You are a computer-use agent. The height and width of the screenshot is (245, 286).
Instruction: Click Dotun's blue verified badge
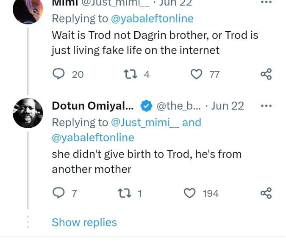pyautogui.click(x=147, y=106)
